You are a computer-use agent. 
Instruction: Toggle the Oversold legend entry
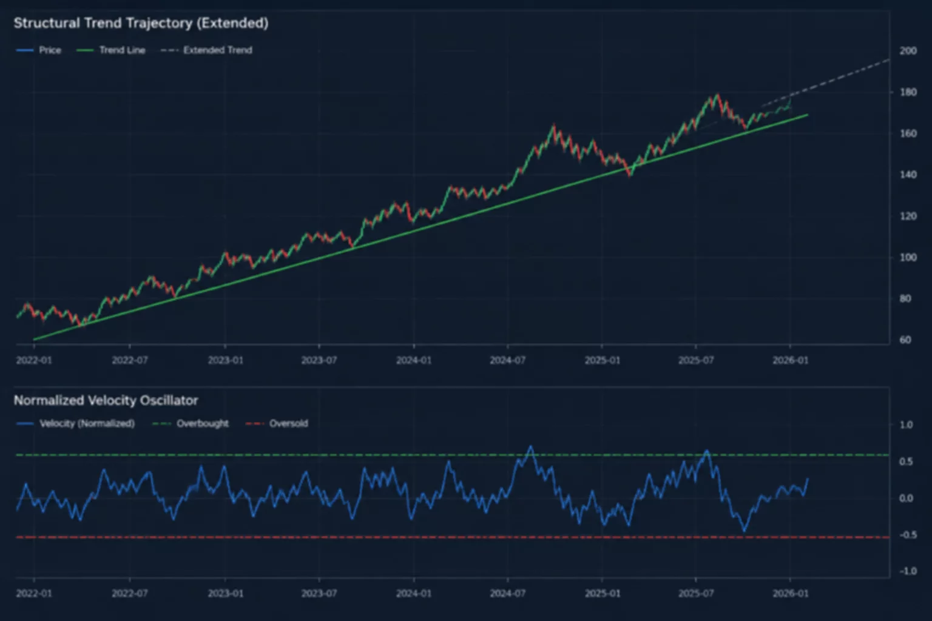277,423
